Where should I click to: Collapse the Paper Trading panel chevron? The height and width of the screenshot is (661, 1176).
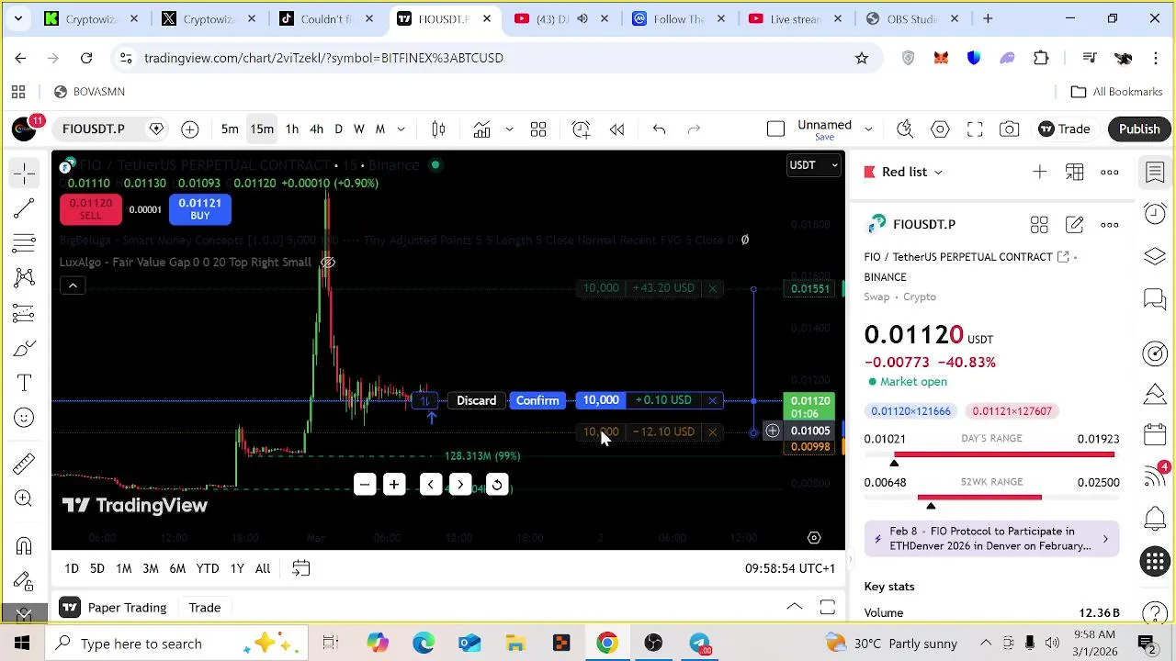pyautogui.click(x=795, y=608)
